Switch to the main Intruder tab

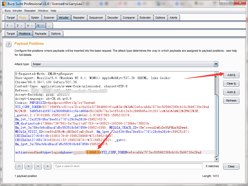(64, 18)
